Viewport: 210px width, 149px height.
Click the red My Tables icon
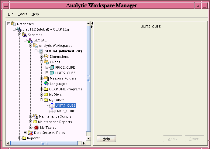click(36, 128)
